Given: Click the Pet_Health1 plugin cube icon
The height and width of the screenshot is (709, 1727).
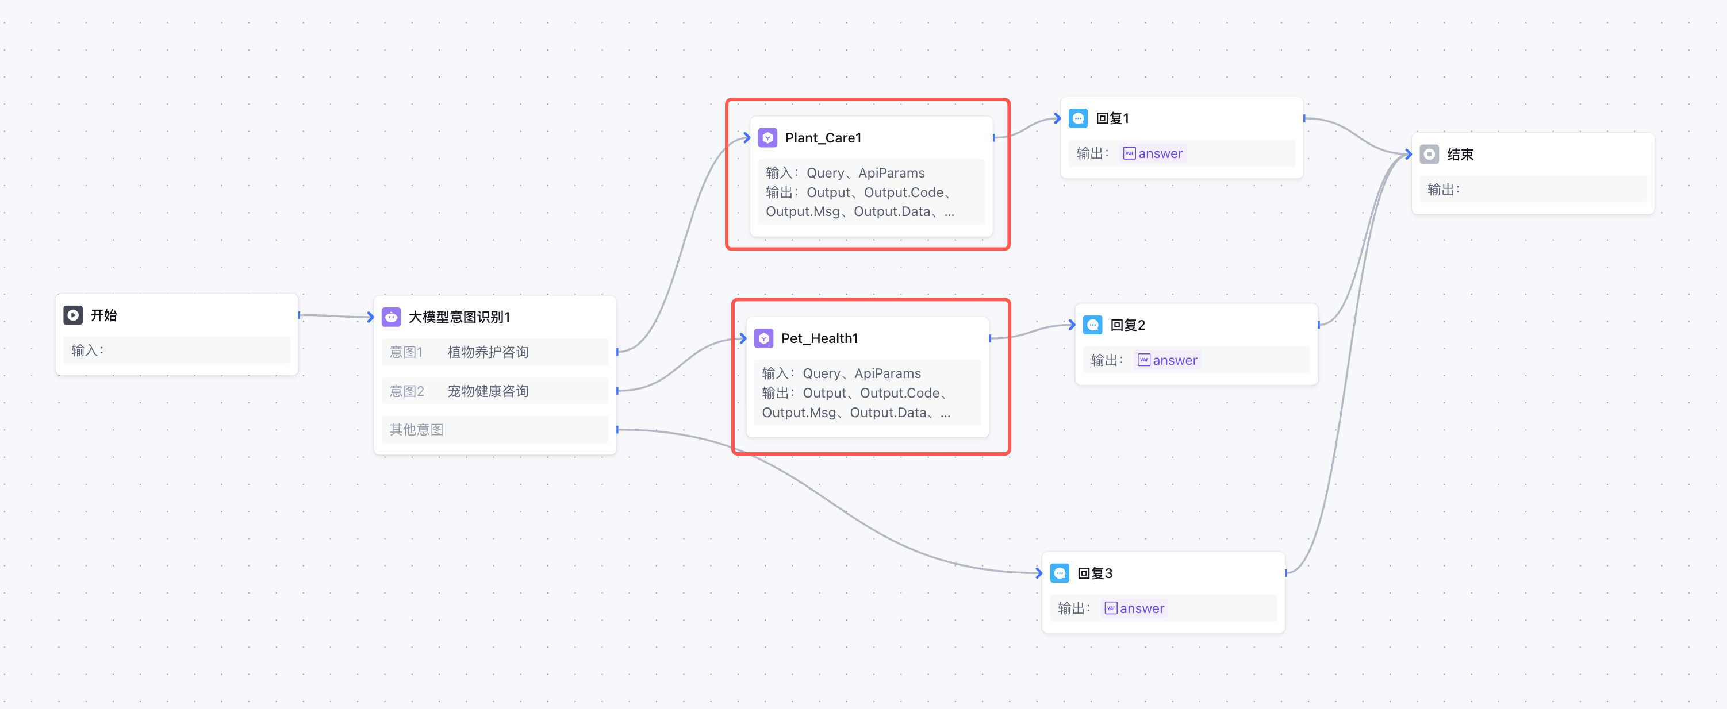Looking at the screenshot, I should [763, 338].
